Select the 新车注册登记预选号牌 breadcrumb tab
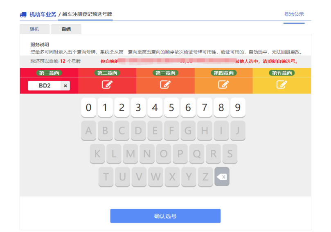This screenshot has height=232, width=331. pos(87,14)
